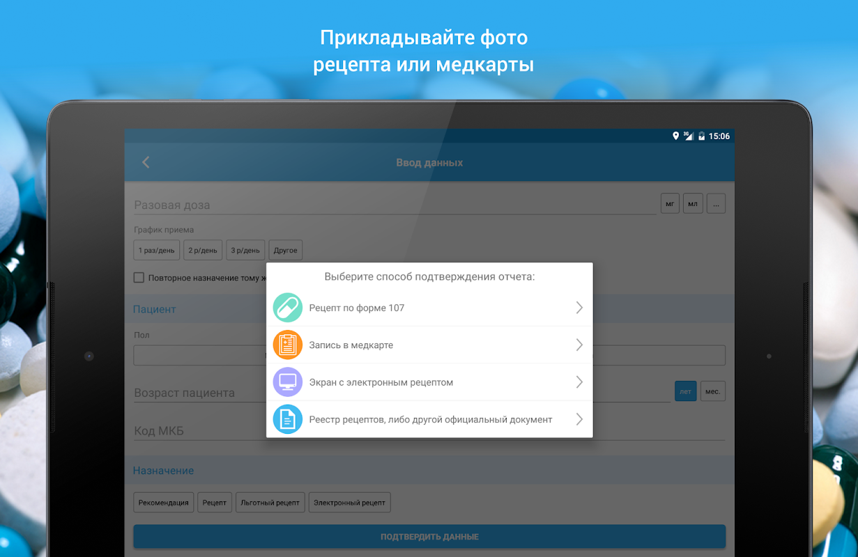Open chevron for Запись в медкарте
Image resolution: width=858 pixels, height=557 pixels.
[579, 345]
